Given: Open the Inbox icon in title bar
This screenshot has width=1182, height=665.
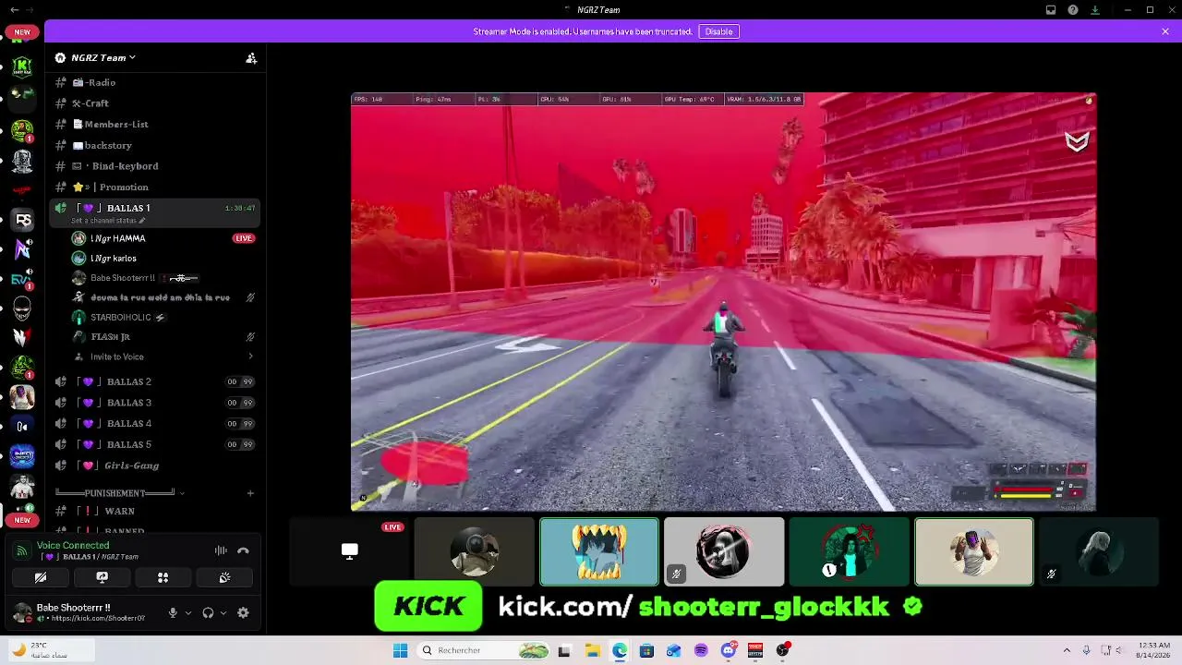Looking at the screenshot, I should click(1051, 10).
